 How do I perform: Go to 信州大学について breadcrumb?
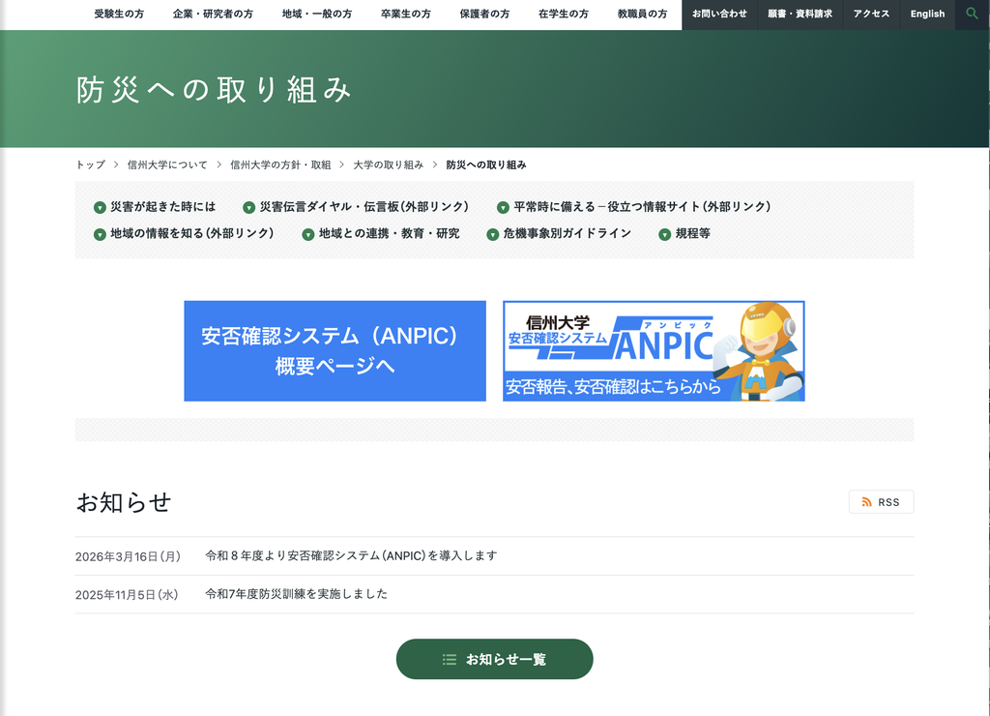click(x=167, y=164)
